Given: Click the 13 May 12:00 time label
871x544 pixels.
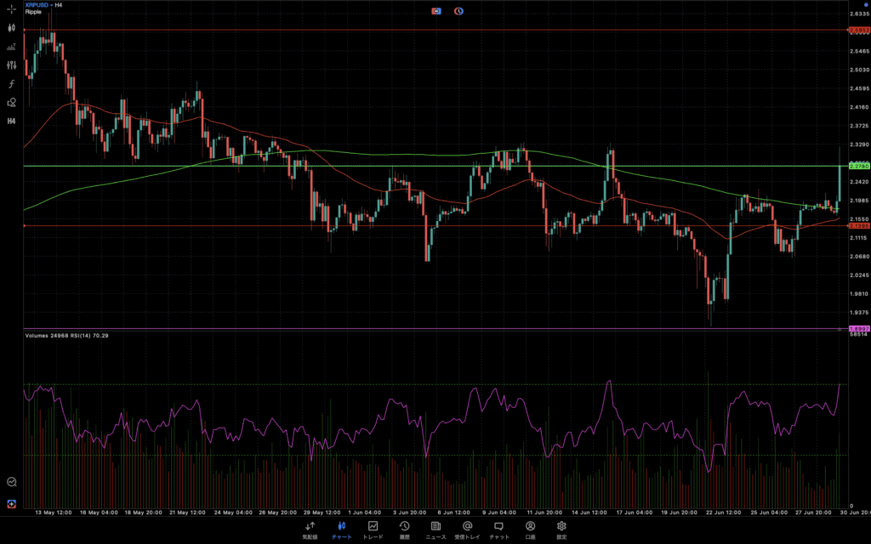Looking at the screenshot, I should tap(54, 513).
